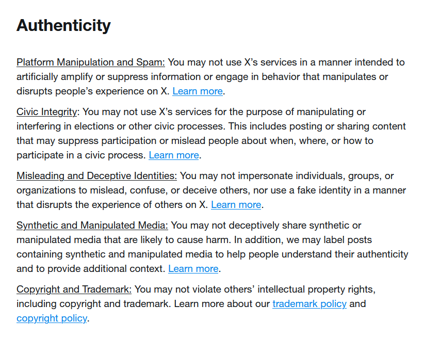Click the word 'intellectual' in the copyright paragraph
Viewport: 439px width, 338px height.
(x=281, y=289)
